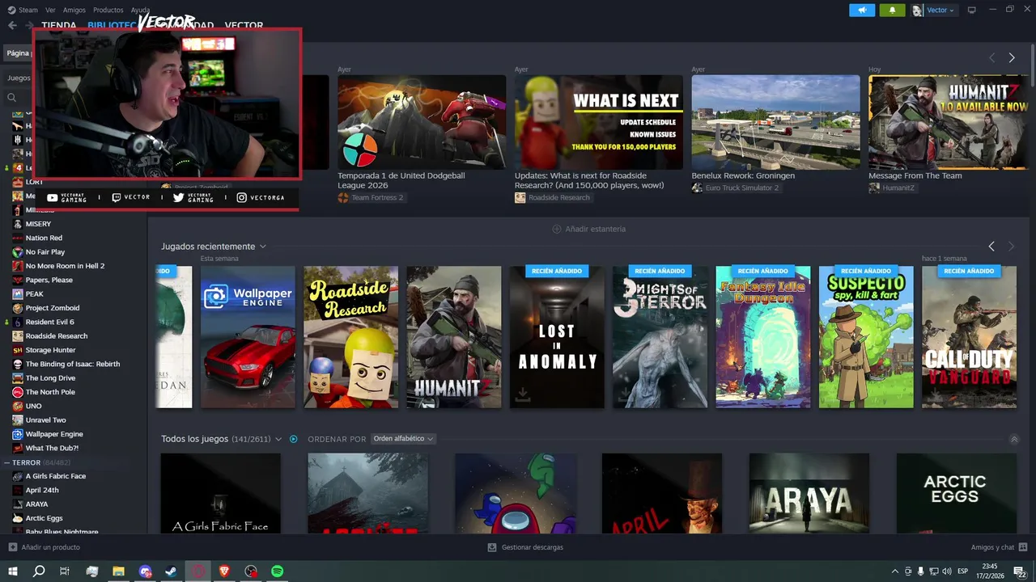Viewport: 1036px width, 582px height.
Task: Collapse the all games section chevron
Action: pyautogui.click(x=1014, y=439)
